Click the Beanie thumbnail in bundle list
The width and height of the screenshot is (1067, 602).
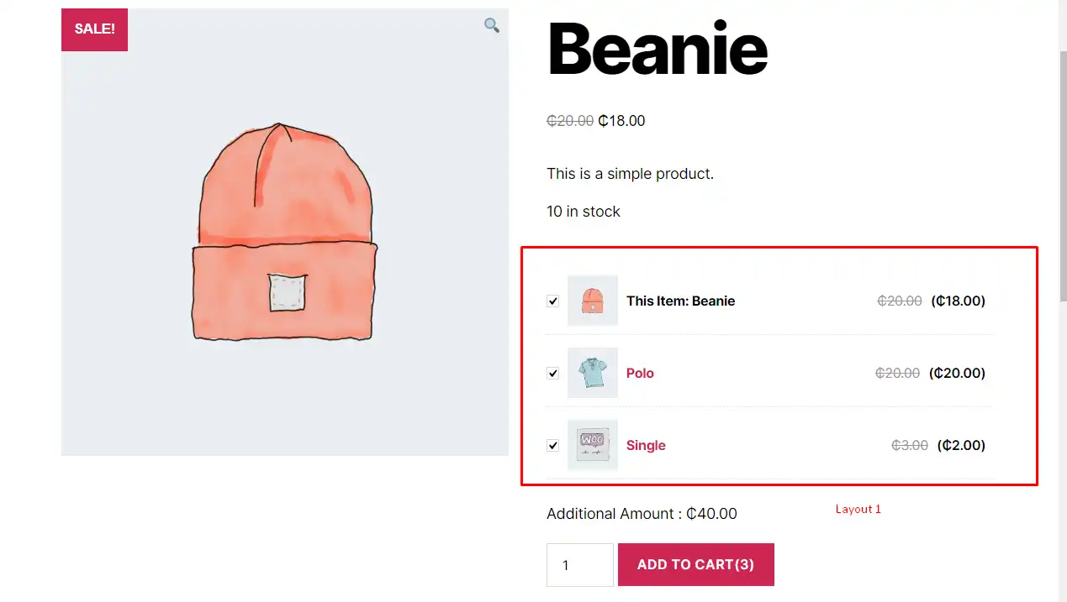pyautogui.click(x=593, y=301)
